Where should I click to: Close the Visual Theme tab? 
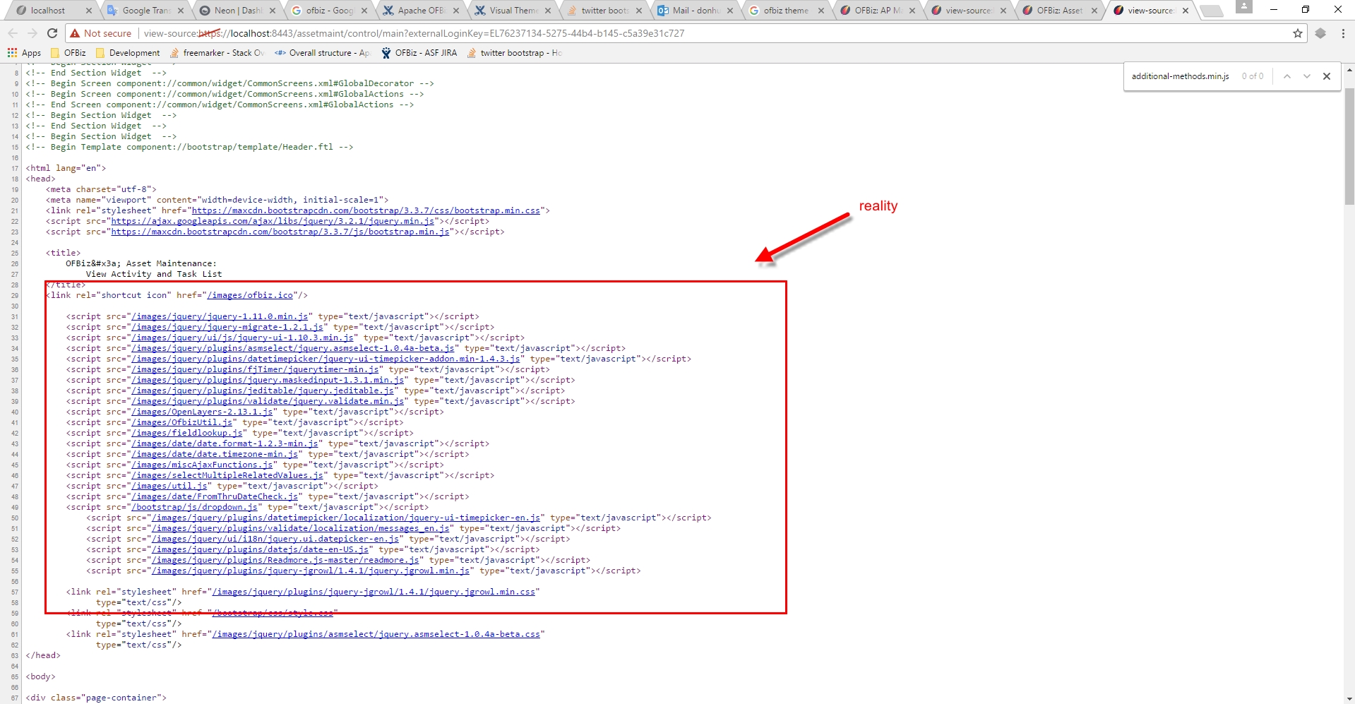coord(548,11)
